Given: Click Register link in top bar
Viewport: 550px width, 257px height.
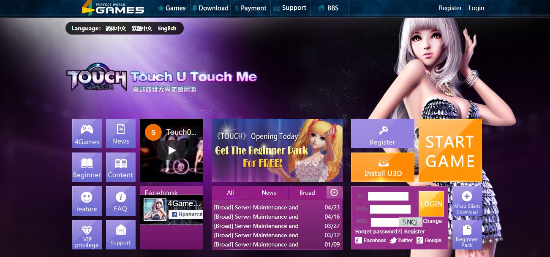Looking at the screenshot, I should click(450, 8).
